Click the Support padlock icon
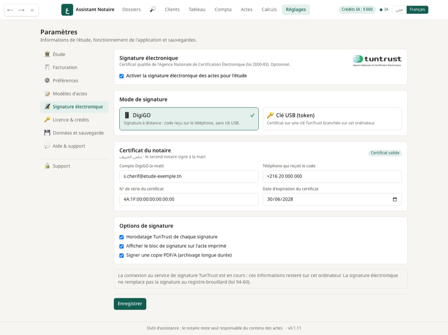Screen dimensions: 448x335 (47, 166)
